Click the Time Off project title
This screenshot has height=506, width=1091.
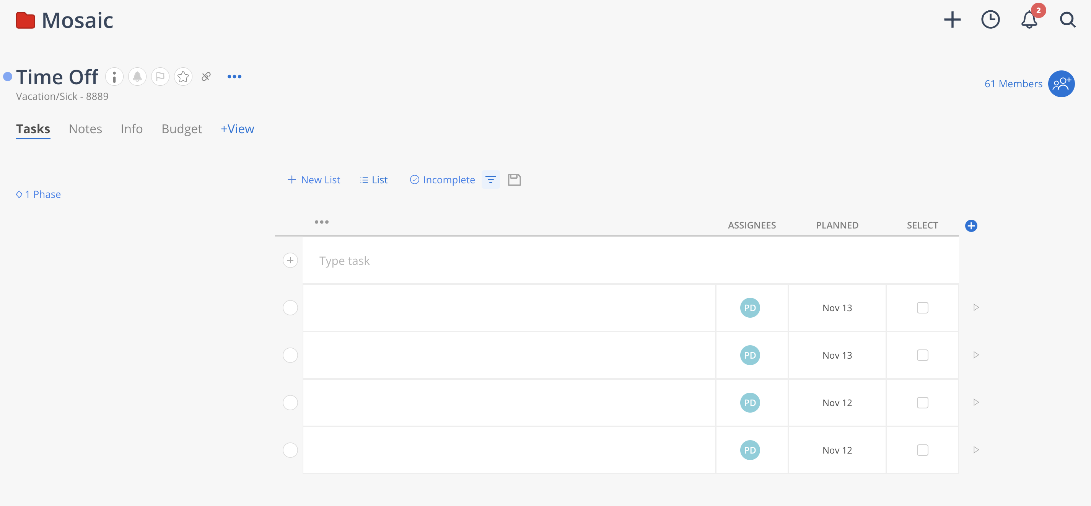click(x=57, y=77)
